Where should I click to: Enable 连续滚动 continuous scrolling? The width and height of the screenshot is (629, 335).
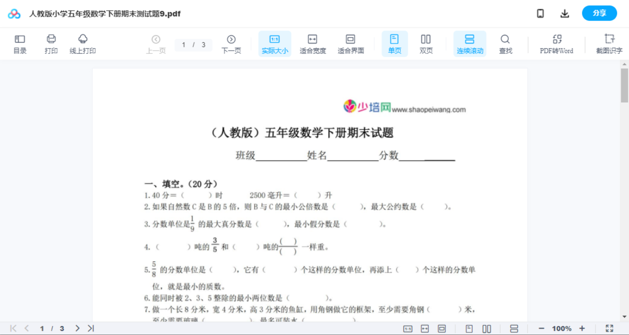pyautogui.click(x=469, y=43)
